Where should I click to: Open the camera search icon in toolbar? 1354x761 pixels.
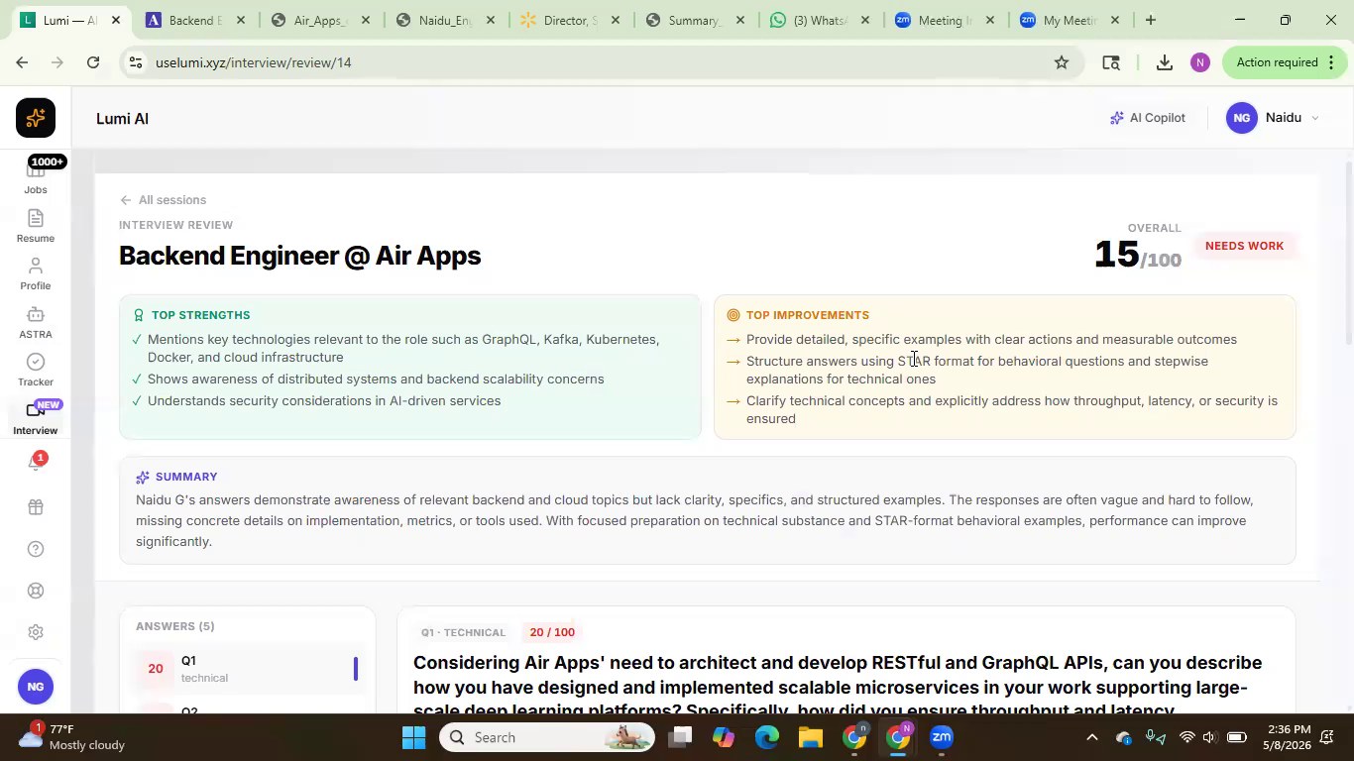click(x=1111, y=62)
